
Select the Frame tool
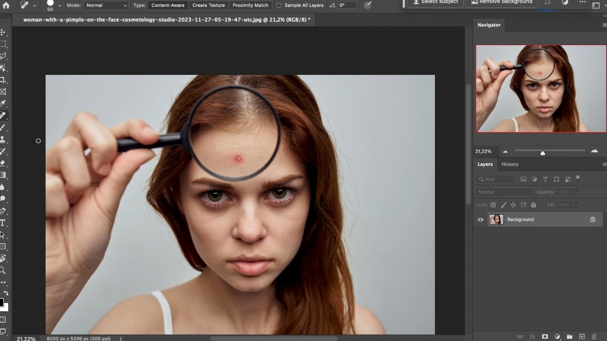coord(3,91)
